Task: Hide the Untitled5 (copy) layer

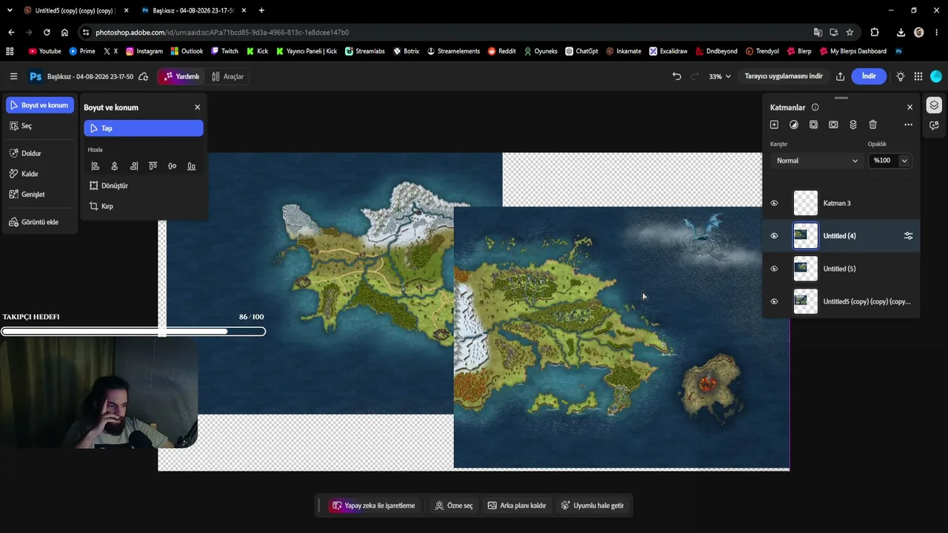Action: [774, 301]
